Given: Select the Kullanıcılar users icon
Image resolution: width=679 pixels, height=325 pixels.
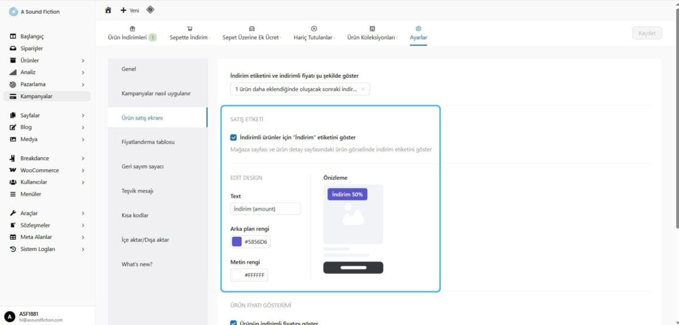Looking at the screenshot, I should coord(14,182).
